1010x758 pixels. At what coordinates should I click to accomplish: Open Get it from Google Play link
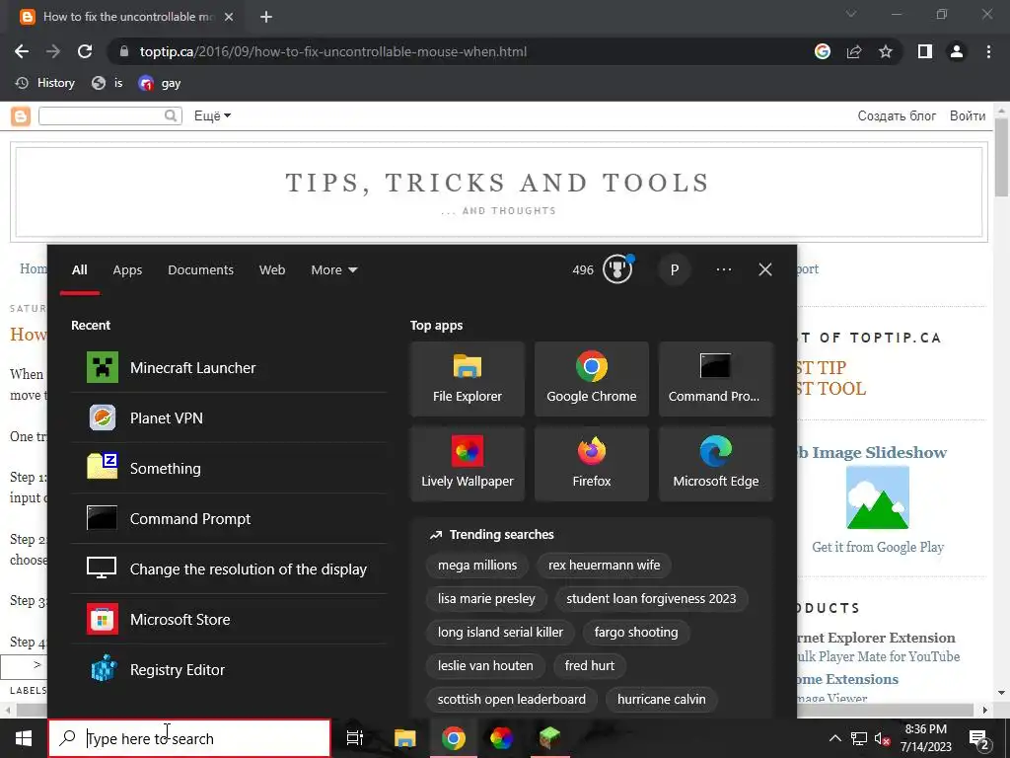(878, 547)
